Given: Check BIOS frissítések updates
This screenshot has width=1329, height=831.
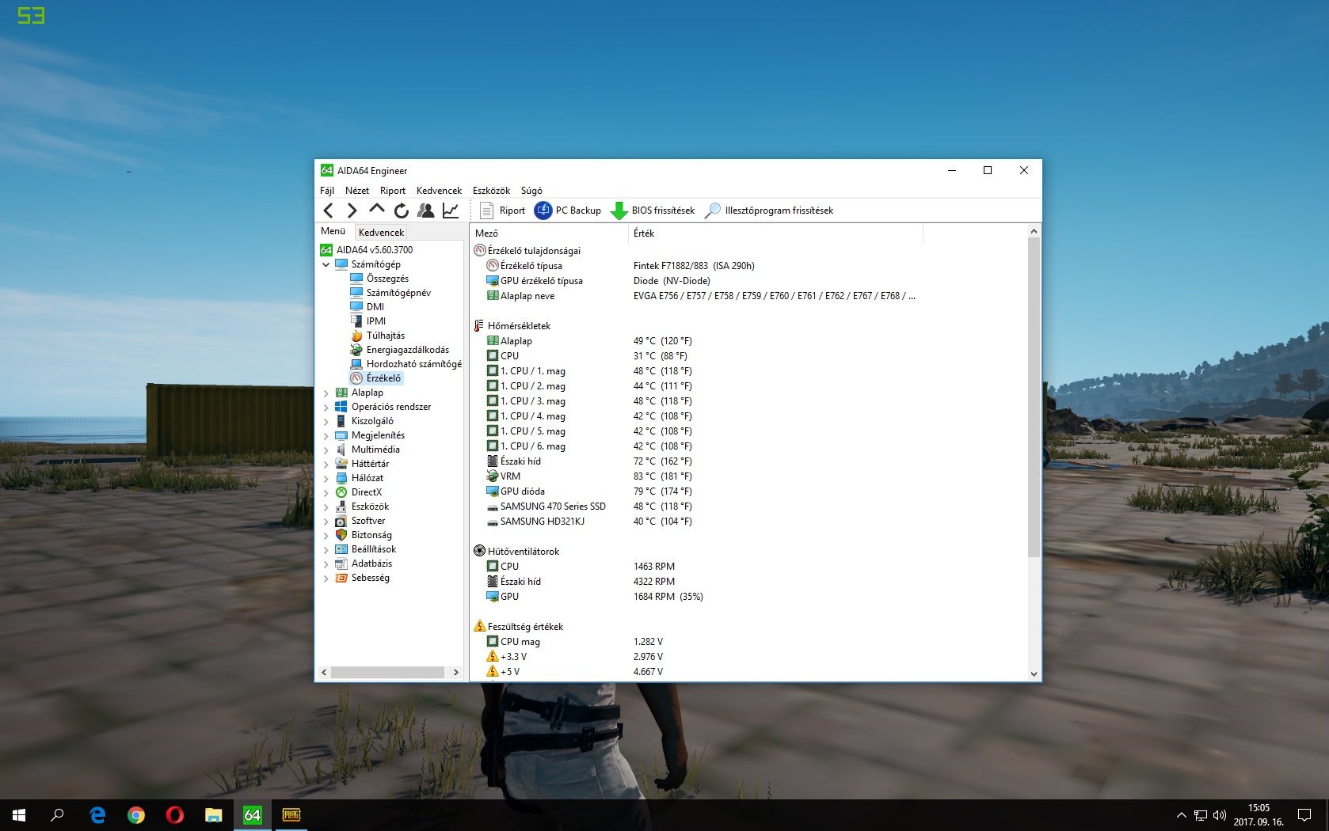Looking at the screenshot, I should (x=653, y=211).
